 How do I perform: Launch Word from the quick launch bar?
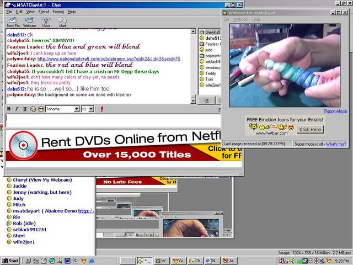tap(67, 261)
